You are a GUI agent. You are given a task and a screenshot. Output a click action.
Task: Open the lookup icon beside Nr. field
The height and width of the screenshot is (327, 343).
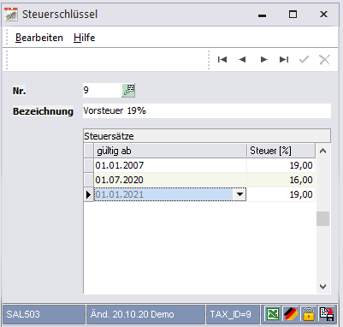point(128,91)
